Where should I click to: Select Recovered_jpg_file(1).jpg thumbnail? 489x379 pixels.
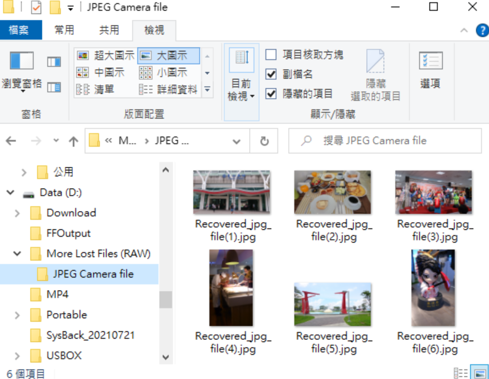[x=231, y=192]
